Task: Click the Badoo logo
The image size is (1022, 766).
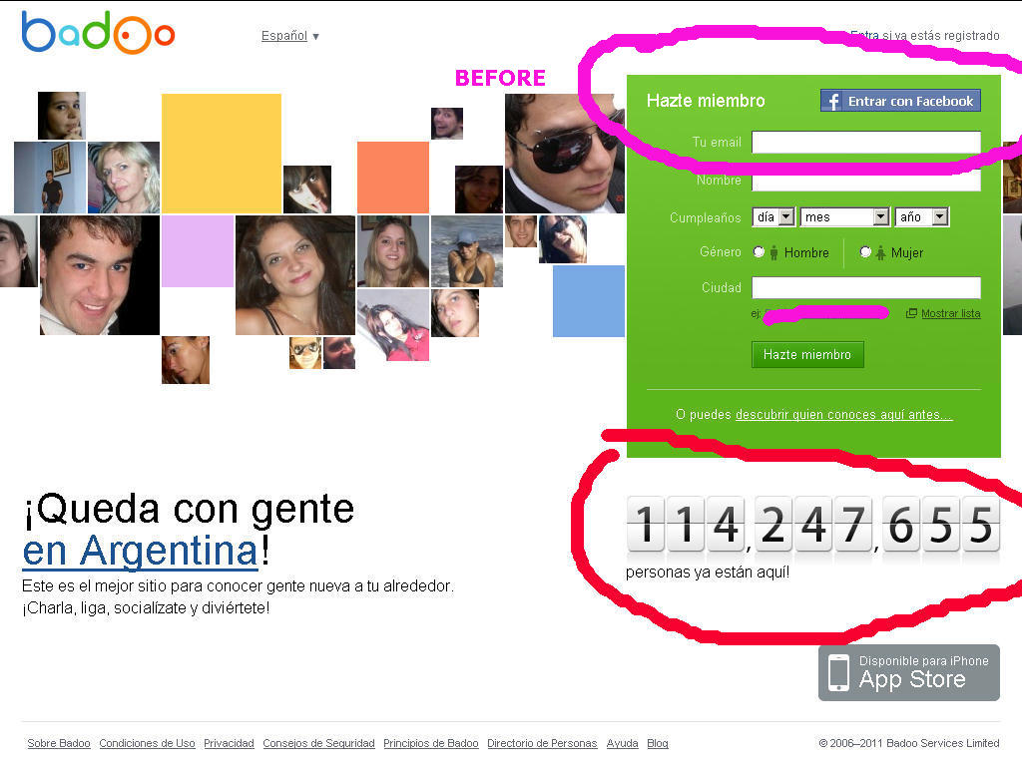Action: tap(98, 32)
